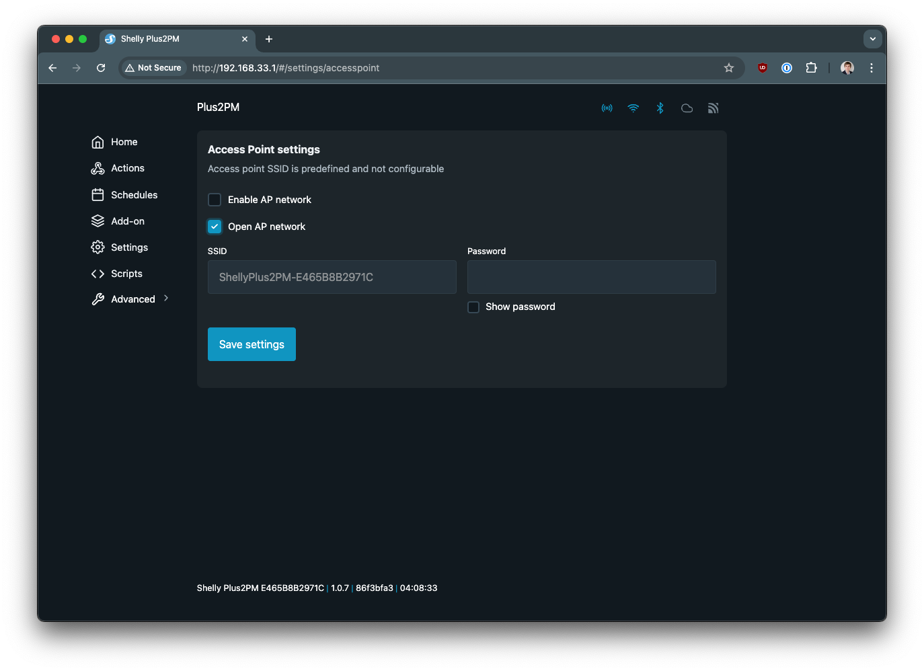The height and width of the screenshot is (671, 924).
Task: Click the Access Point settings heading
Action: [264, 149]
